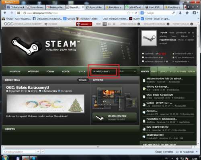Viewport: 201px width, 160px height.
Task: Click the site search field with Left for dead 2
Action: 104,72
